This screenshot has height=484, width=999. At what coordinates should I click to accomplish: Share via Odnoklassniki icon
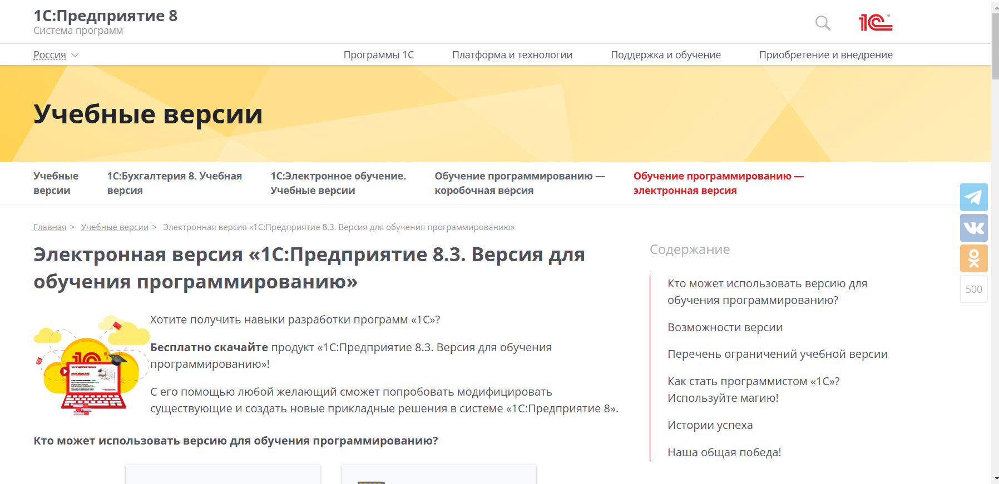coord(973,258)
